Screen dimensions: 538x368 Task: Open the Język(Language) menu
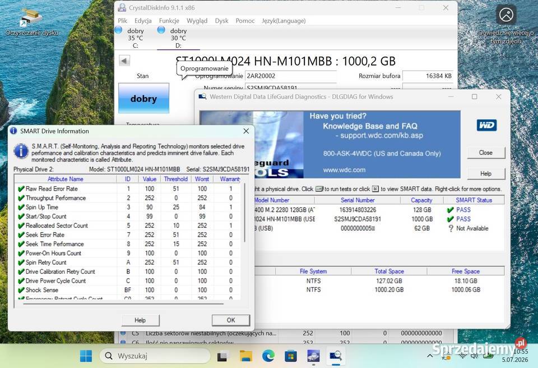tap(284, 21)
